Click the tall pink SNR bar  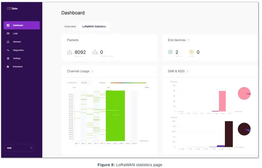(x=222, y=101)
